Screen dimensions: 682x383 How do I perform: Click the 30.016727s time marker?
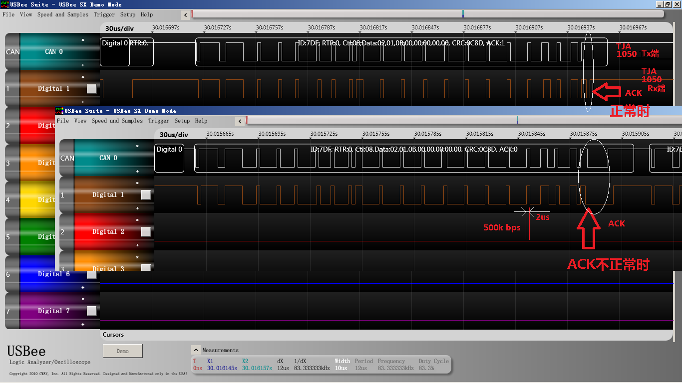point(218,28)
